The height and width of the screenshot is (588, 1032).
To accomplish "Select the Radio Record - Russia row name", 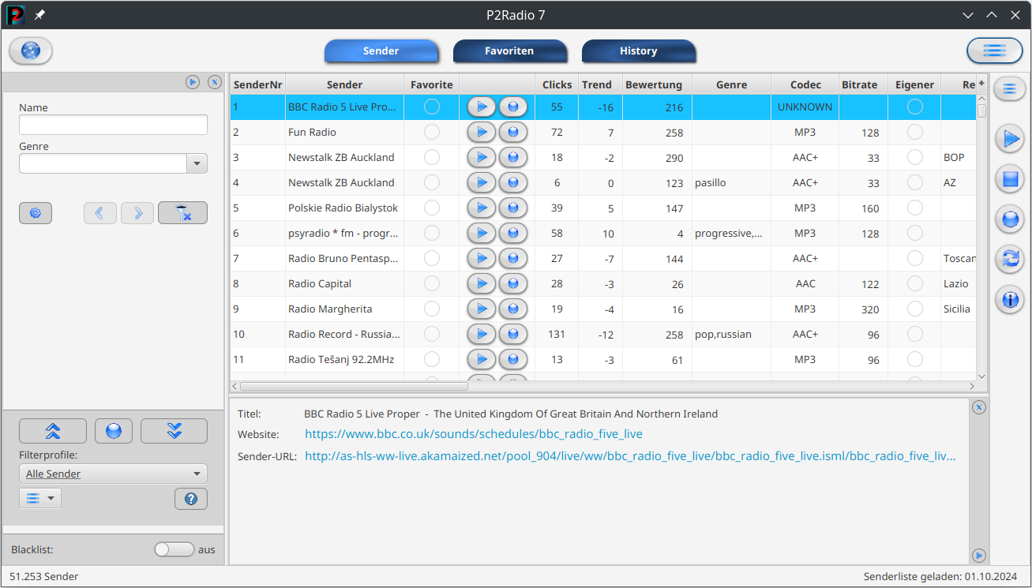I will pyautogui.click(x=344, y=334).
